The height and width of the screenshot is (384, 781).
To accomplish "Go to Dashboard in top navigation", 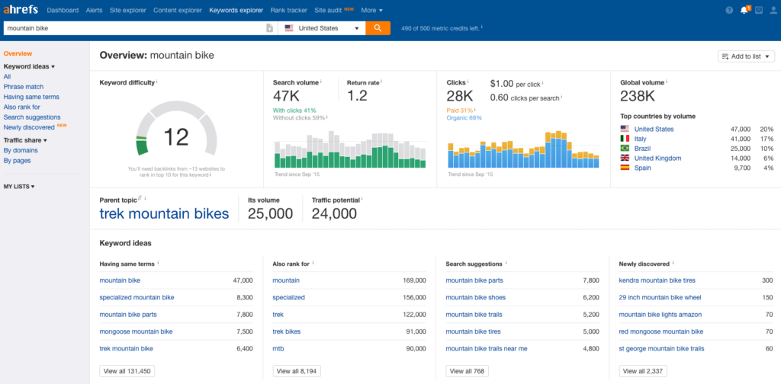I will tap(63, 10).
